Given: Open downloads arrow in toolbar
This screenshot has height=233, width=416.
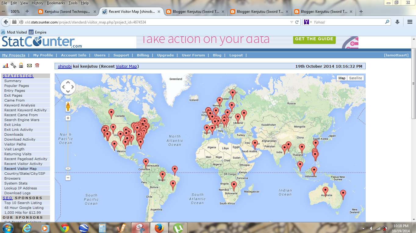Looking at the screenshot, I should 397,22.
